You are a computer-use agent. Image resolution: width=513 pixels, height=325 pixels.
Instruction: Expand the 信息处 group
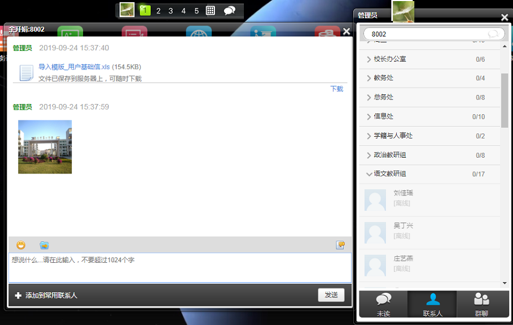click(x=369, y=116)
